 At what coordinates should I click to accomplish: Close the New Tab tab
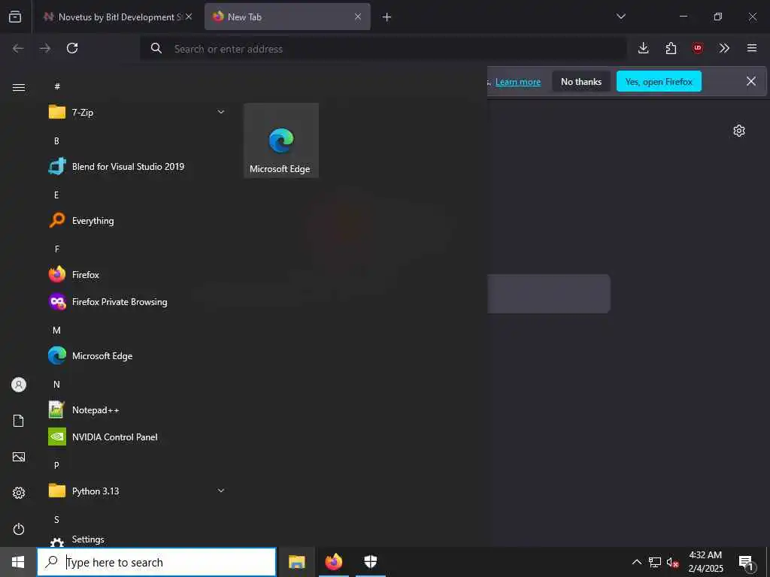click(358, 17)
